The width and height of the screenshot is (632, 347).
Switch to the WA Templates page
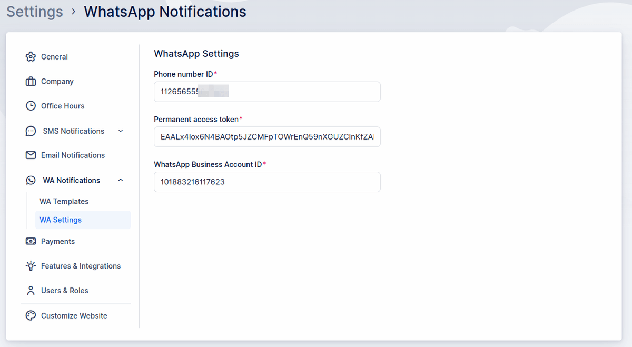click(64, 201)
